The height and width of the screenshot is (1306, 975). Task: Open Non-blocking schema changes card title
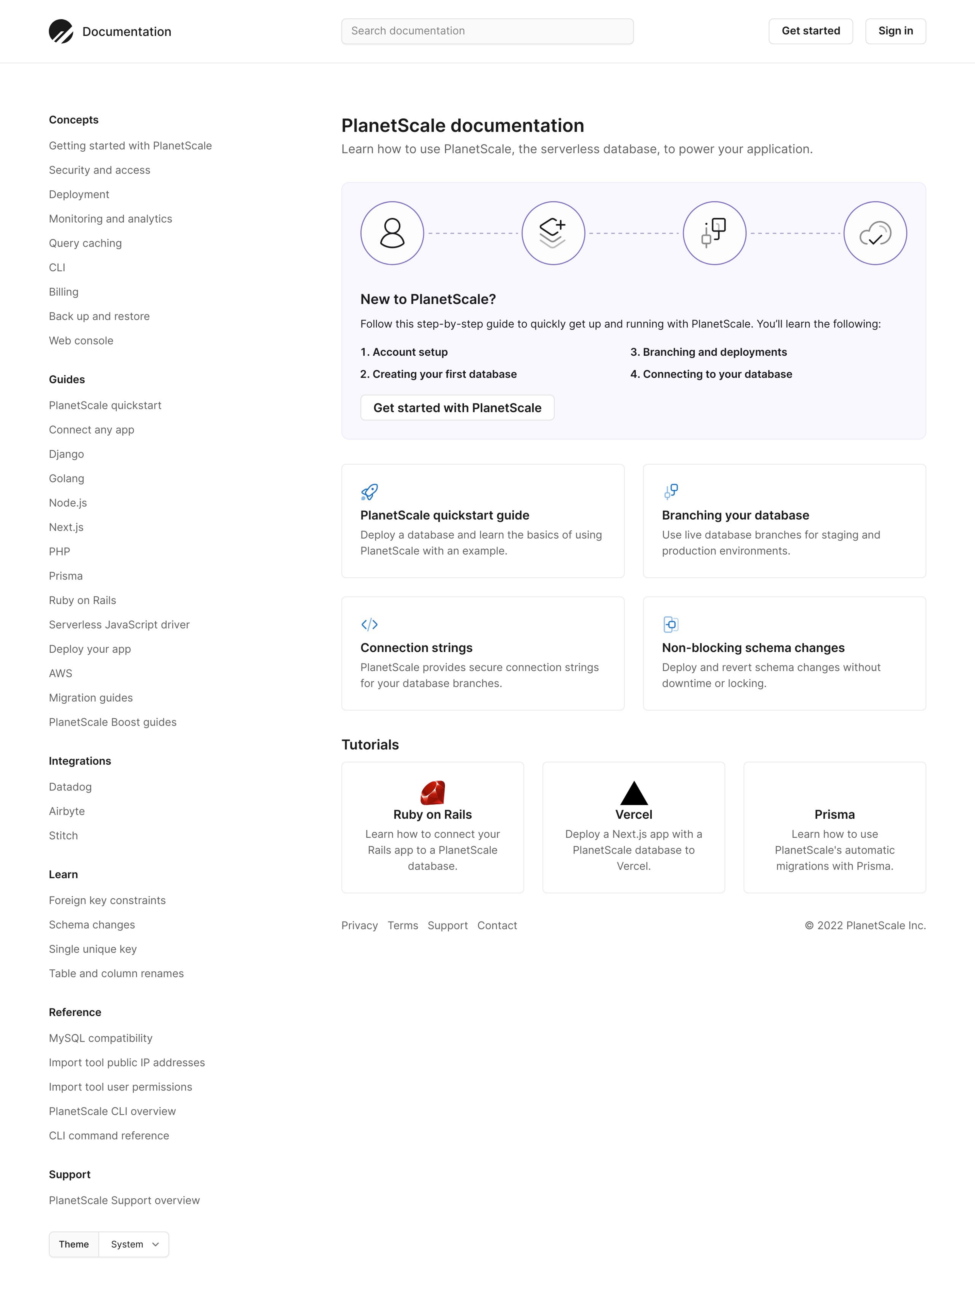point(753,648)
